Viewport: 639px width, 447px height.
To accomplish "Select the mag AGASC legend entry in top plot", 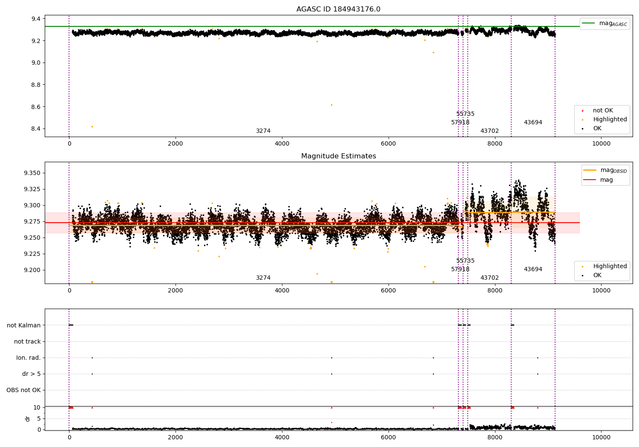I will pos(604,23).
